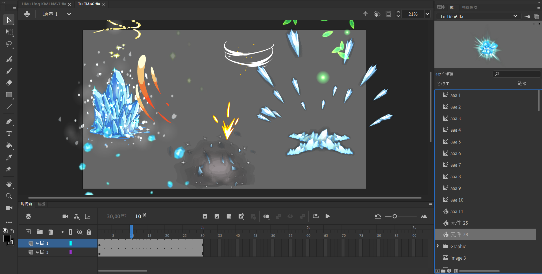Open the scene 场景 1 dropdown
Viewport: 542px width, 274px height.
pos(69,14)
